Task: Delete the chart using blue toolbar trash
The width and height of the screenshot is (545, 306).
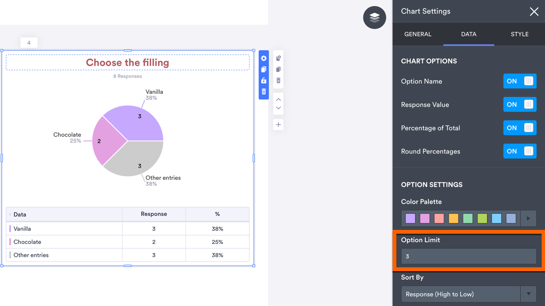Action: coord(264,91)
